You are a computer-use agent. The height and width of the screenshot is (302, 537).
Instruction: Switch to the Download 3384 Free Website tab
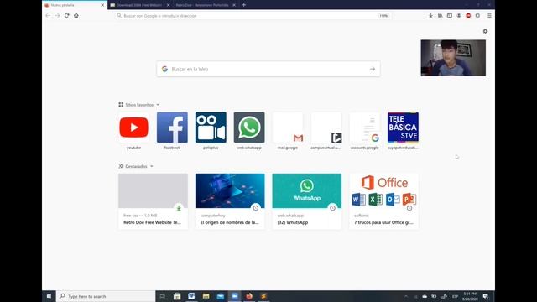[140, 5]
